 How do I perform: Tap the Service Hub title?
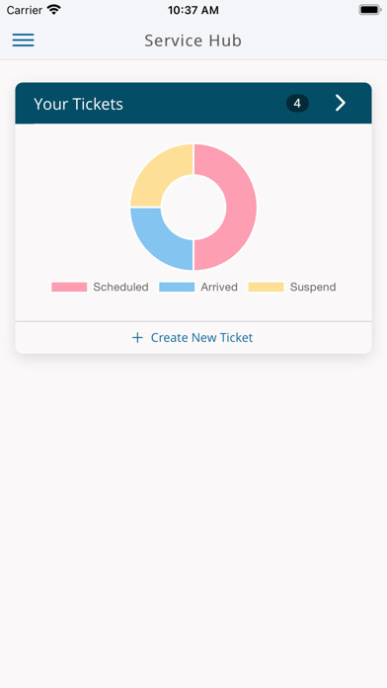click(x=193, y=41)
